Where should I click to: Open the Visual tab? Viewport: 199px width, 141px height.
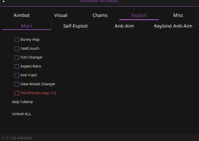pos(61,15)
